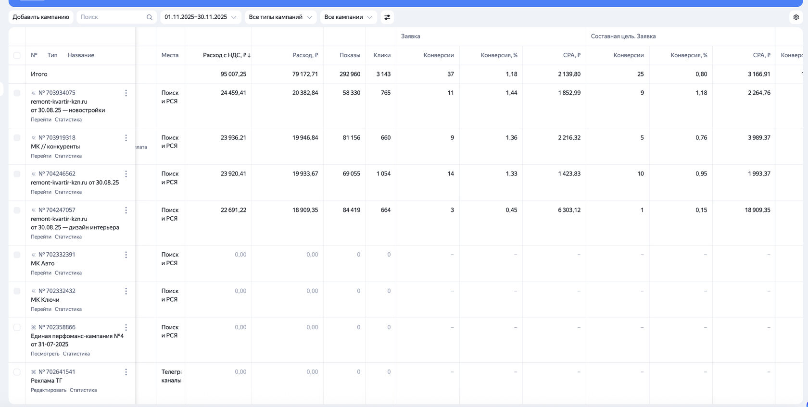
Task: Click type icon of campaign 703934075
Action: click(x=34, y=93)
